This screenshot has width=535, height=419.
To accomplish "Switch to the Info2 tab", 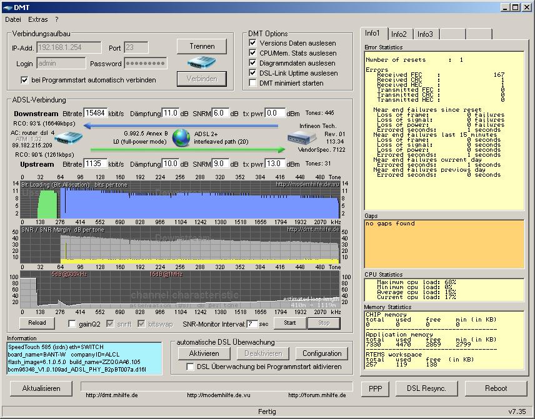I will click(399, 34).
